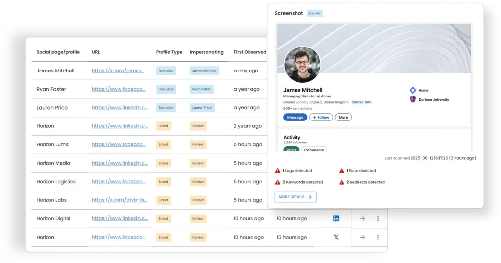Click the arrow icon in bottom Horizon row
501x263 pixels.
(x=363, y=238)
